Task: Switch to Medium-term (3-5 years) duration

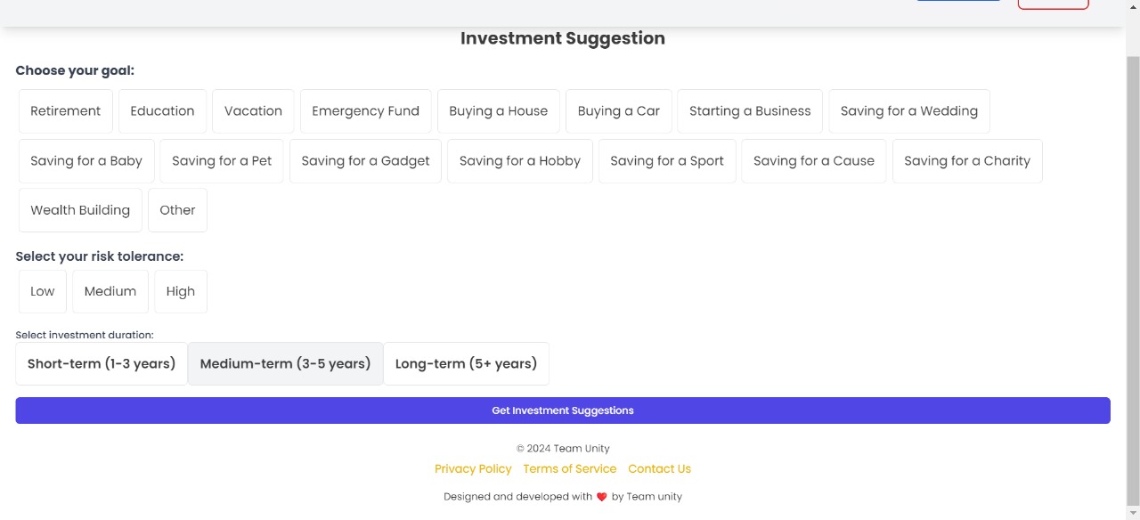Action: [x=285, y=363]
